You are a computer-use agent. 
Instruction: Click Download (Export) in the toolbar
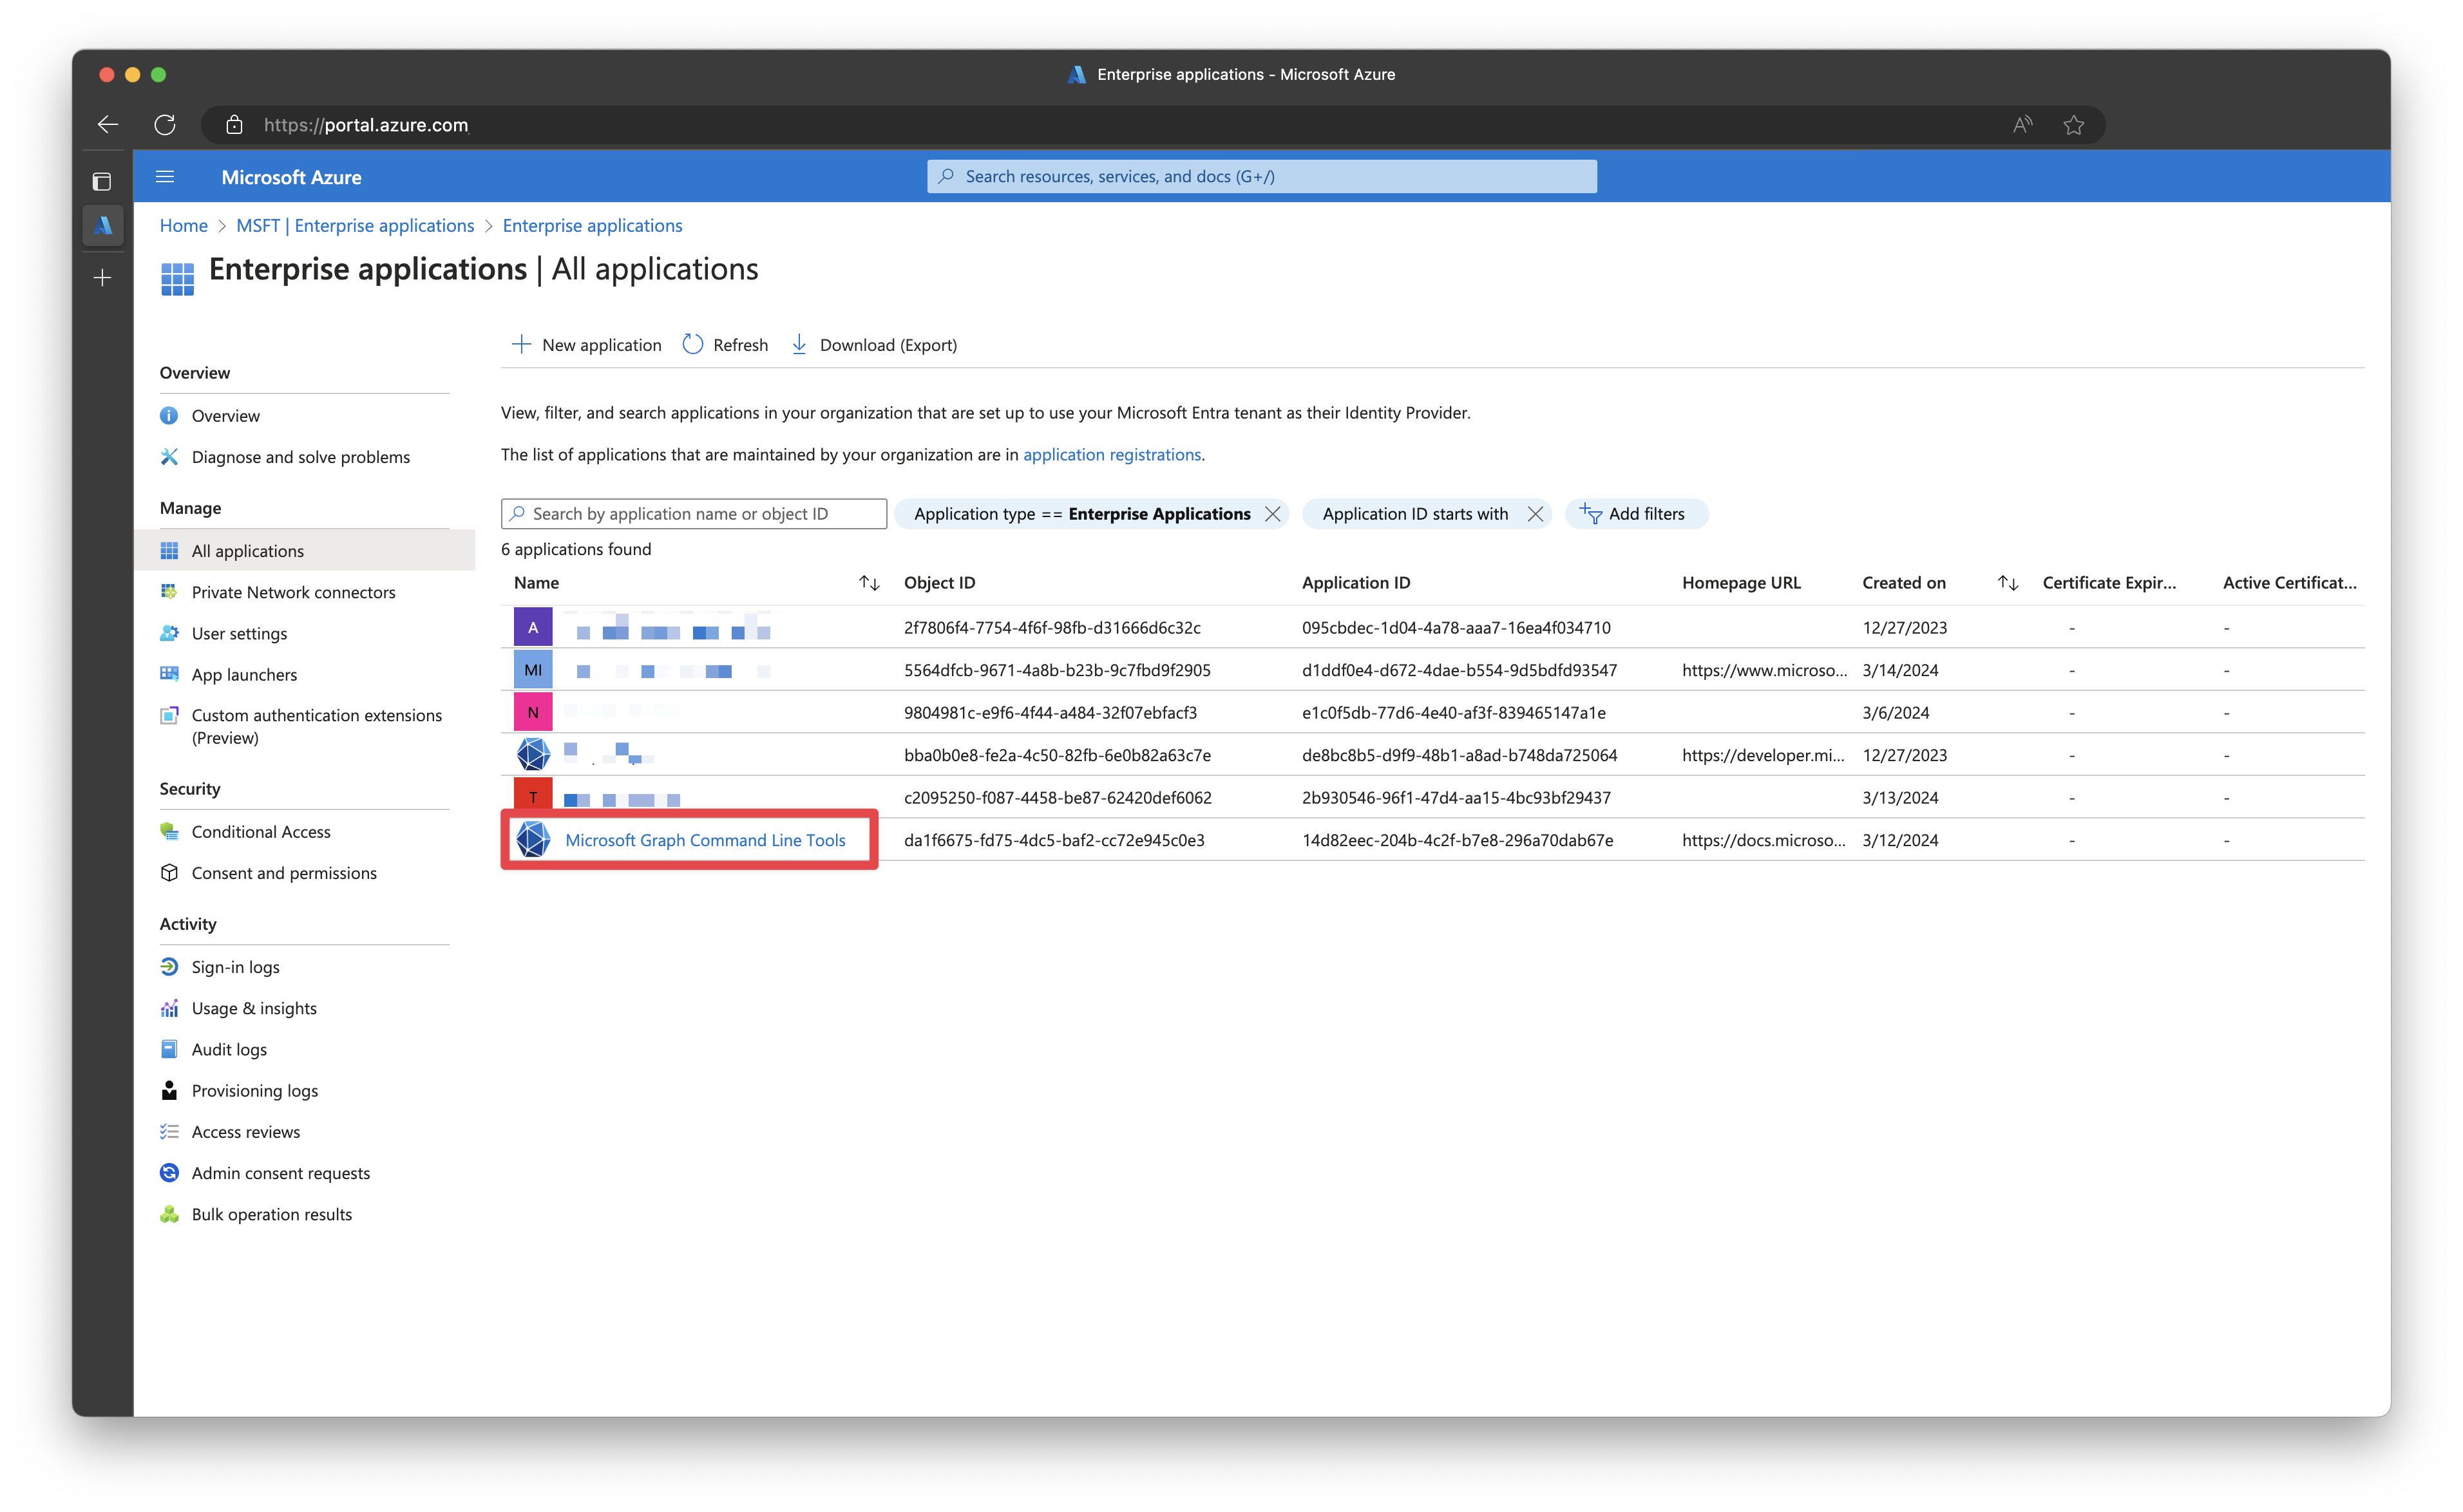pyautogui.click(x=873, y=345)
